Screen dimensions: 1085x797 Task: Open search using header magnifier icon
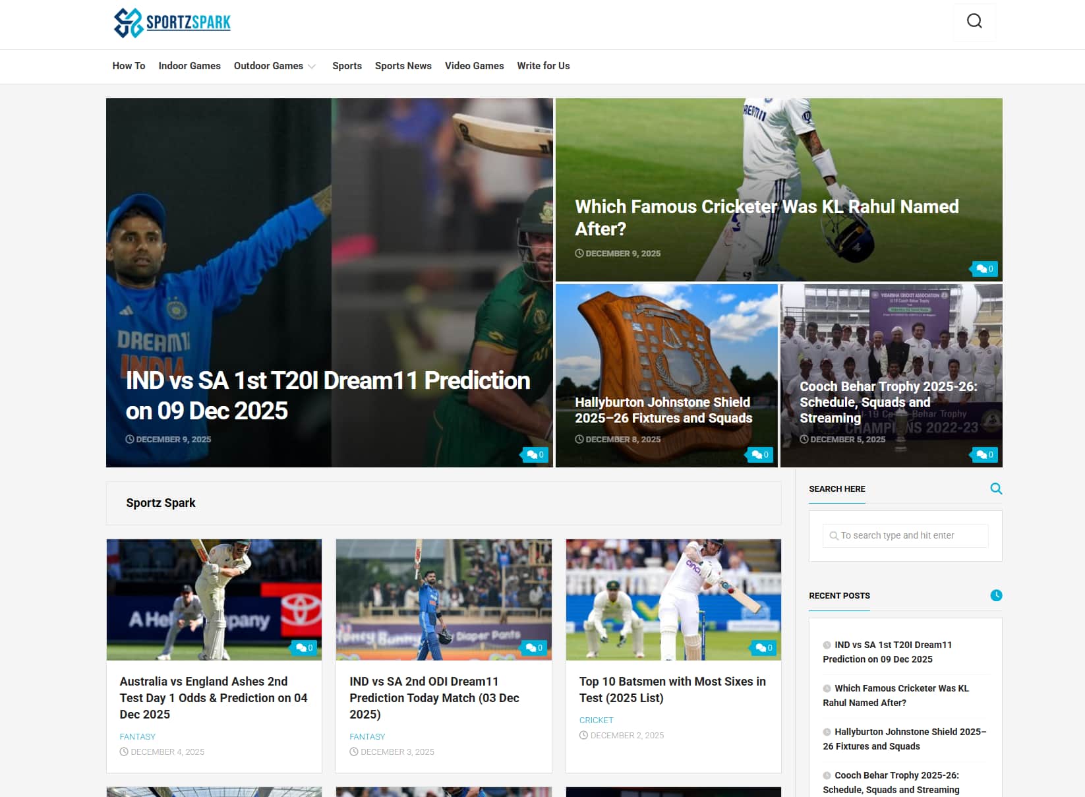click(974, 22)
